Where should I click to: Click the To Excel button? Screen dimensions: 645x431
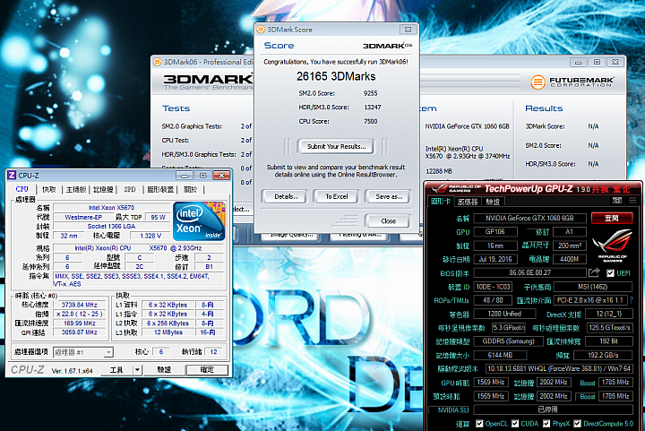point(337,196)
